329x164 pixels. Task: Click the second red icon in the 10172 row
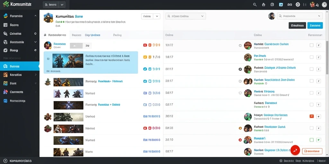(150, 45)
